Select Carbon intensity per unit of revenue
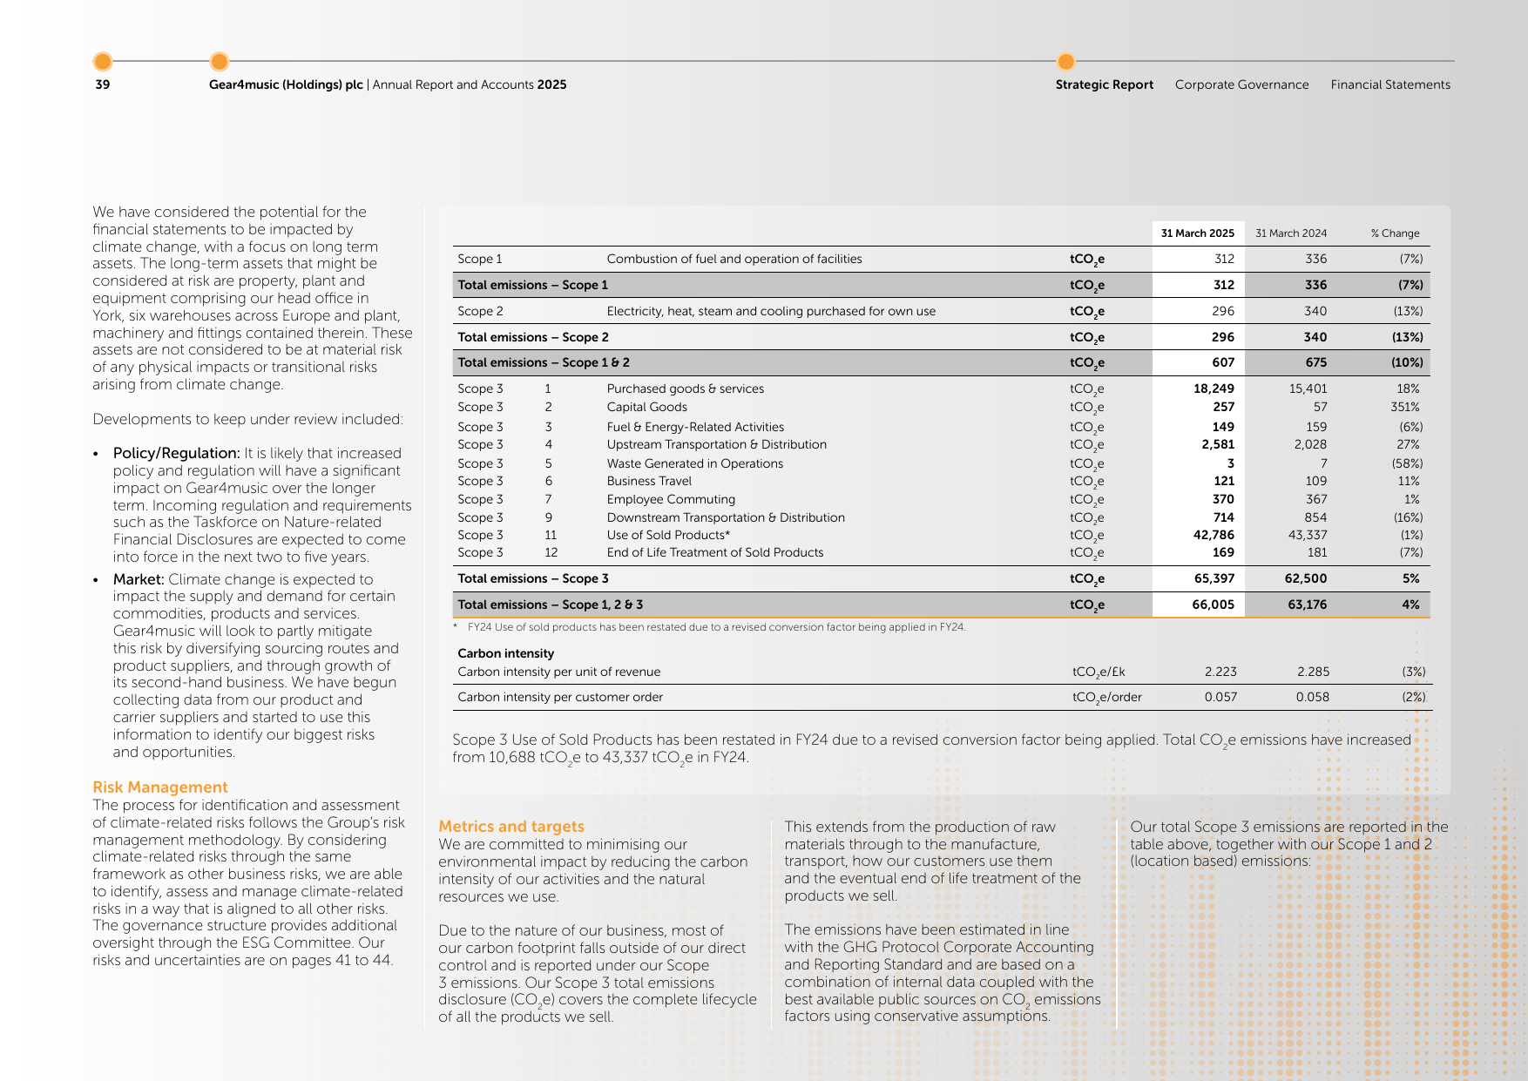The width and height of the screenshot is (1528, 1081). point(559,672)
